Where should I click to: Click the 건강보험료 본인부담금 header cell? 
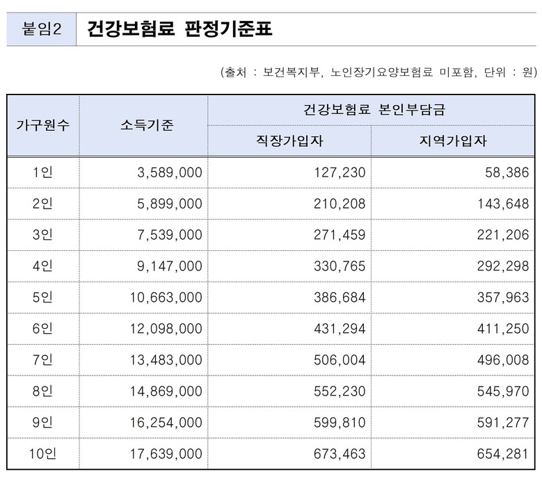374,110
